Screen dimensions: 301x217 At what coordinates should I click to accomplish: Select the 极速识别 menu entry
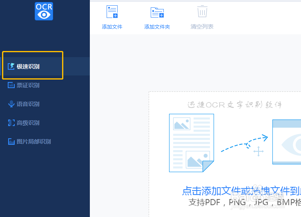(x=45, y=66)
